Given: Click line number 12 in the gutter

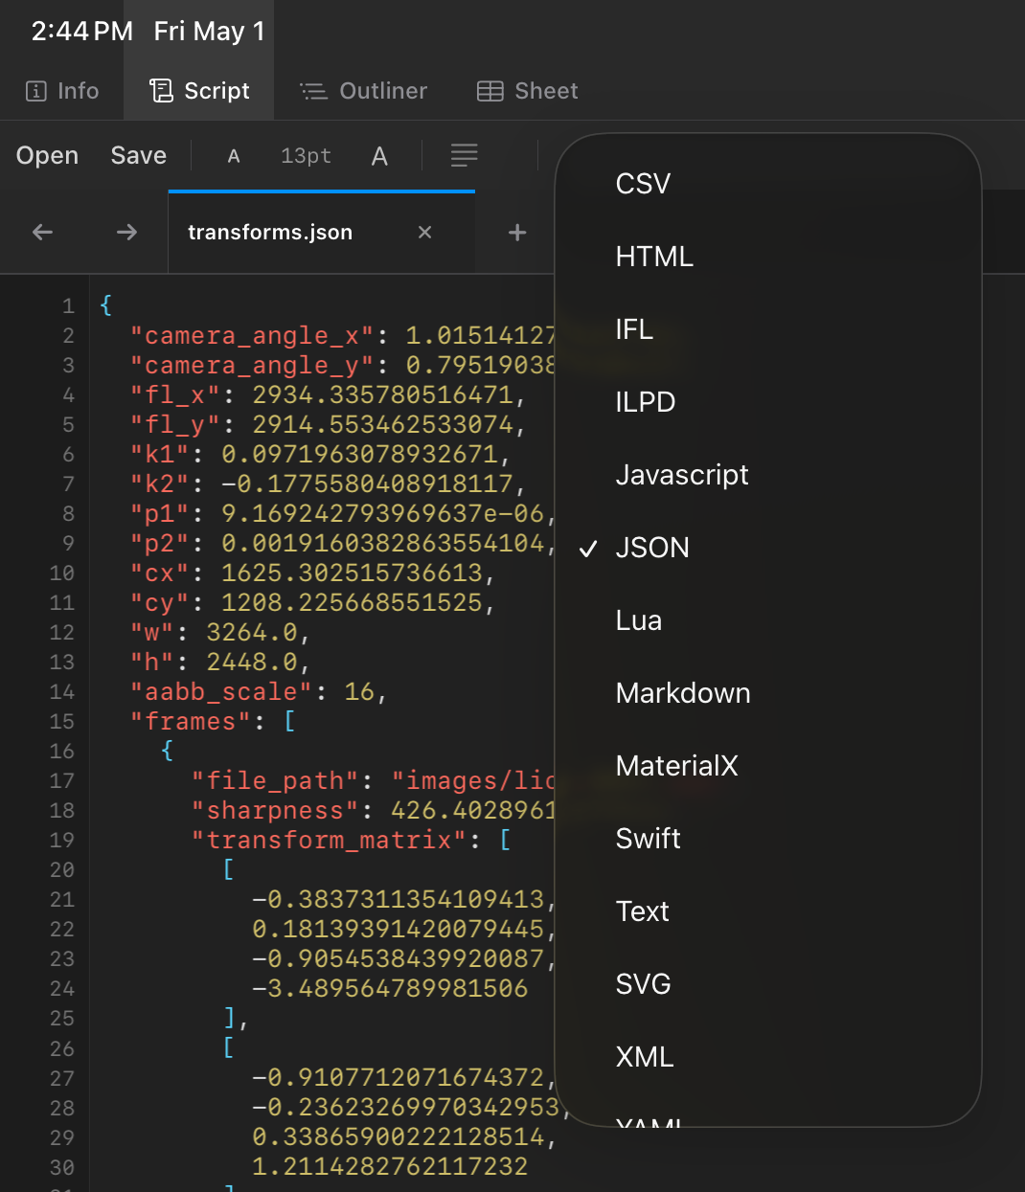Looking at the screenshot, I should [x=62, y=633].
